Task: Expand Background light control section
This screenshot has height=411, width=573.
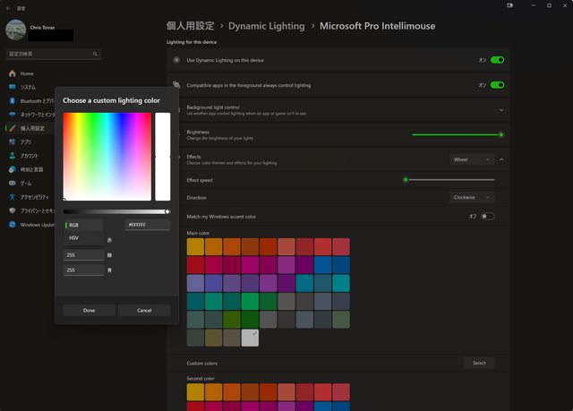Action: (501, 110)
